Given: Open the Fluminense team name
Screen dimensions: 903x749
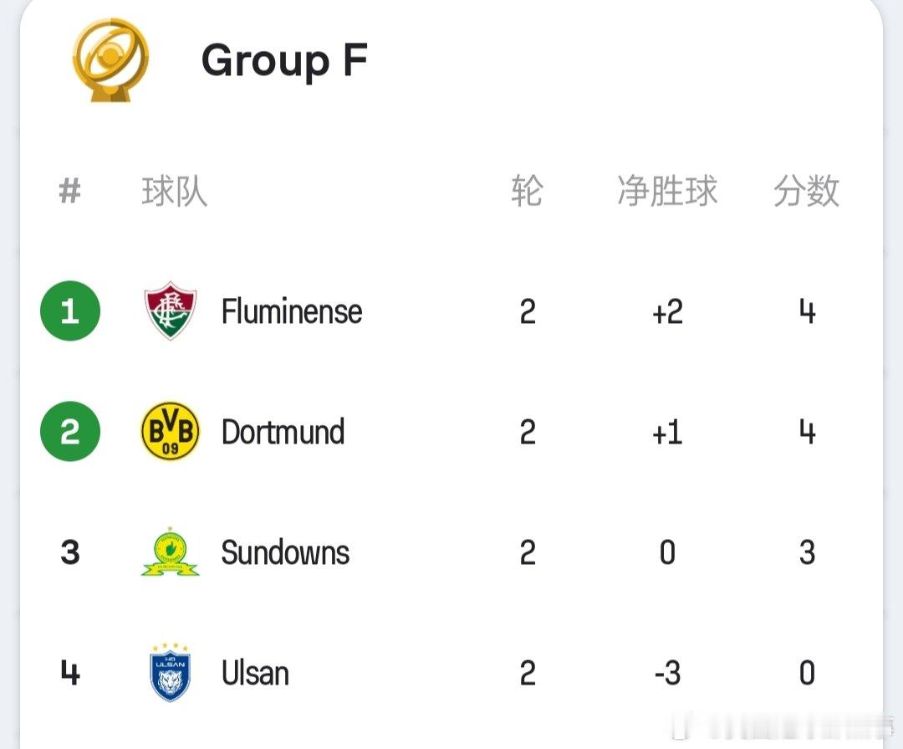Looking at the screenshot, I should coord(292,311).
